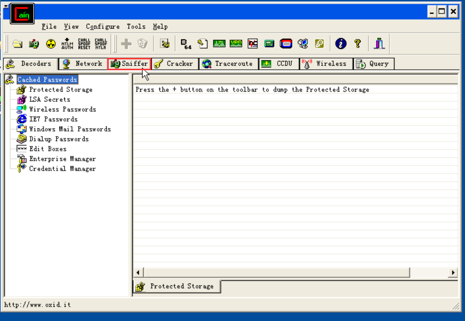The height and width of the screenshot is (321, 465).
Task: Click the bottom Protected Storage tab
Action: point(177,286)
